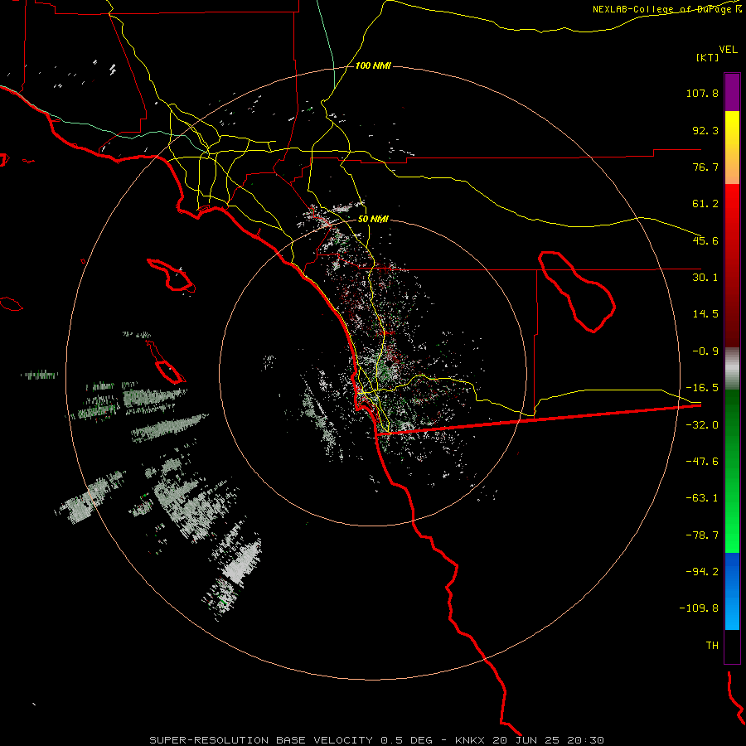Click the VEL legend title
The image size is (746, 746).
[x=728, y=50]
